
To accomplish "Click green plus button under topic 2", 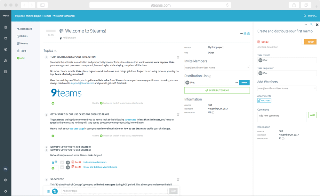I will (53, 136).
